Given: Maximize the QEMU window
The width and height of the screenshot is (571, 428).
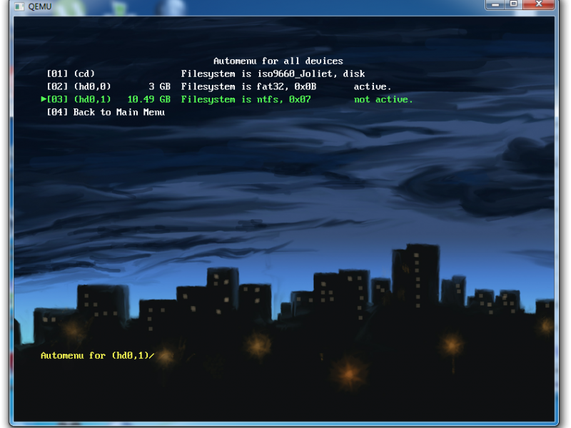Looking at the screenshot, I should (x=513, y=5).
